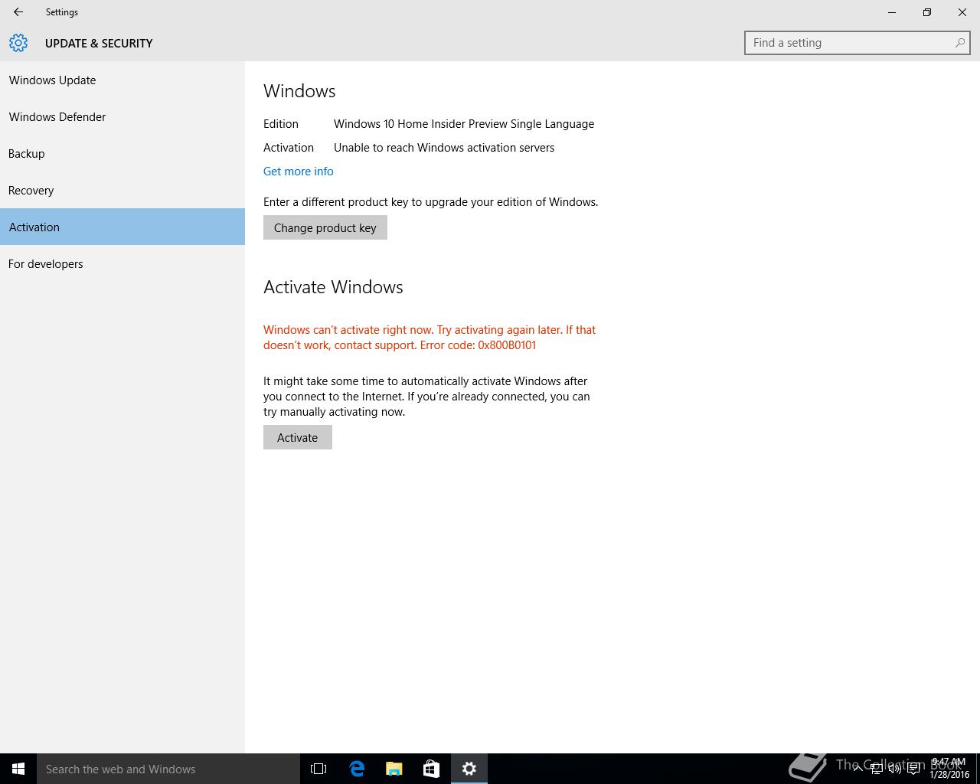Click the Change product key button
The width and height of the screenshot is (980, 784).
tap(325, 227)
